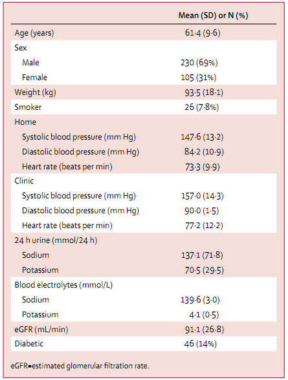Select the Male row value 230 (69%)
The height and width of the screenshot is (380, 288).
click(x=199, y=63)
